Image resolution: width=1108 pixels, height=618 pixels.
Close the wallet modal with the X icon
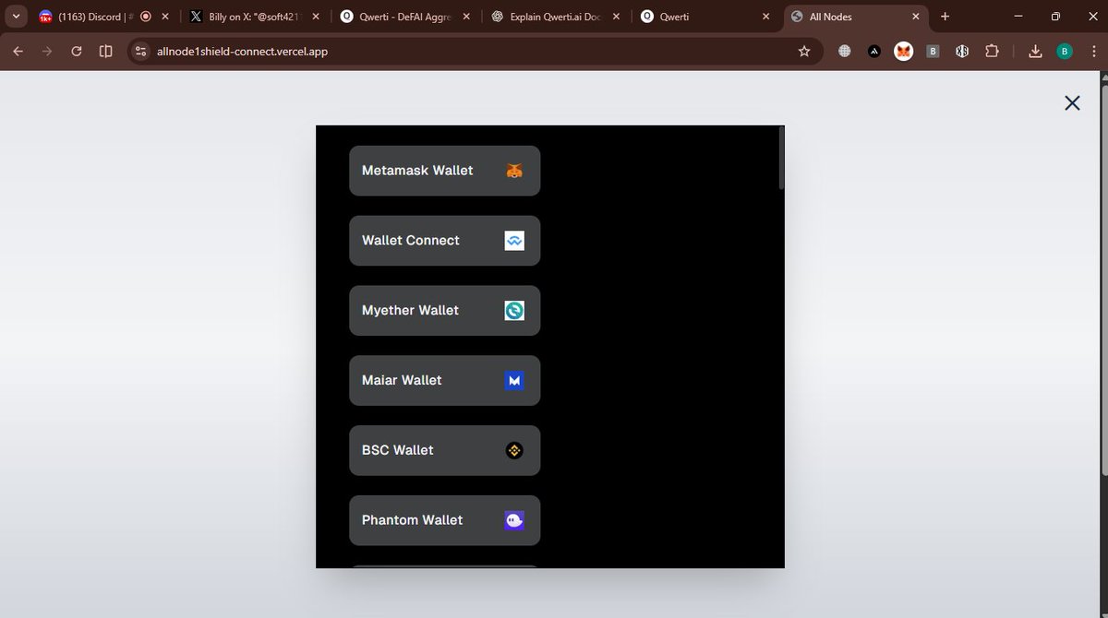tap(1072, 102)
